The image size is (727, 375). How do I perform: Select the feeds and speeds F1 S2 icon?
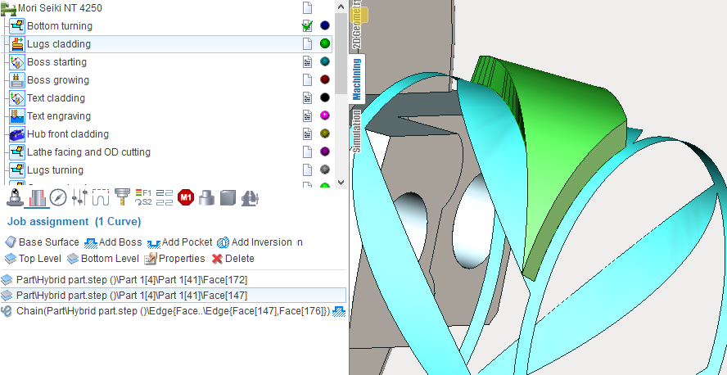142,197
